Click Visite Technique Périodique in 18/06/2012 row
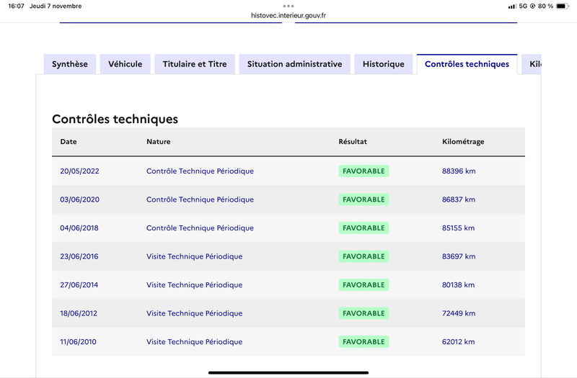The image size is (577, 378). [x=194, y=313]
